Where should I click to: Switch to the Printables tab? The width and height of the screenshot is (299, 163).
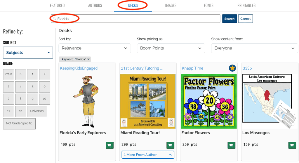tap(246, 6)
